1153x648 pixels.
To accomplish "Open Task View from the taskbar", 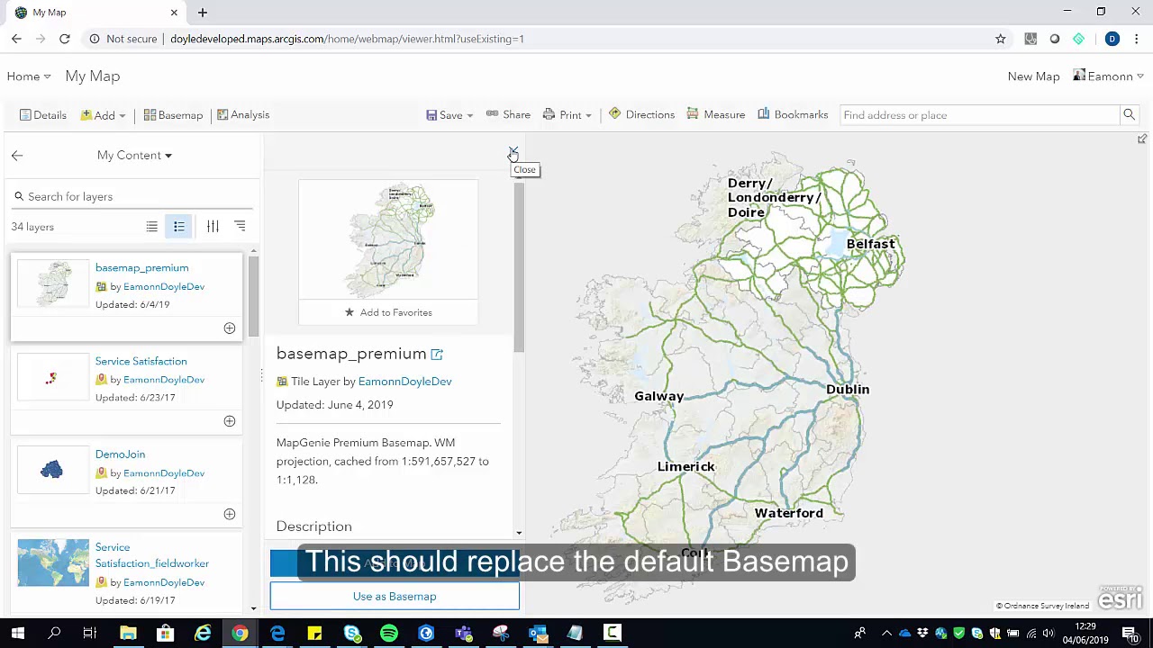I will [x=90, y=634].
